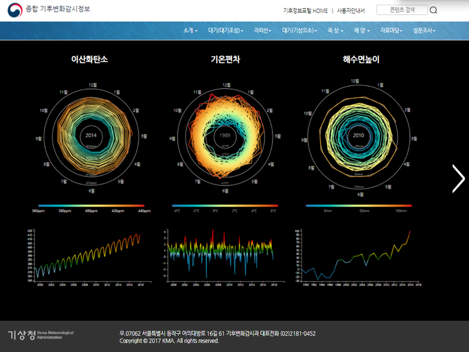469x352 pixels.
Task: Open the 소개 dropdown menu
Action: 191,31
